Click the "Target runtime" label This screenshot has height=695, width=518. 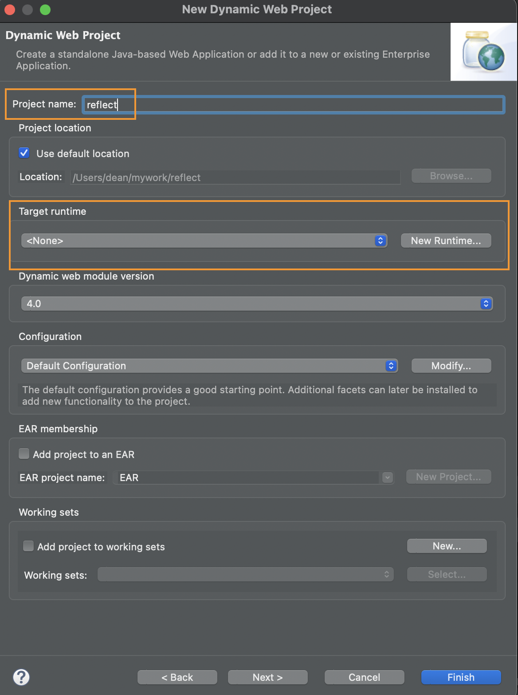(x=52, y=211)
